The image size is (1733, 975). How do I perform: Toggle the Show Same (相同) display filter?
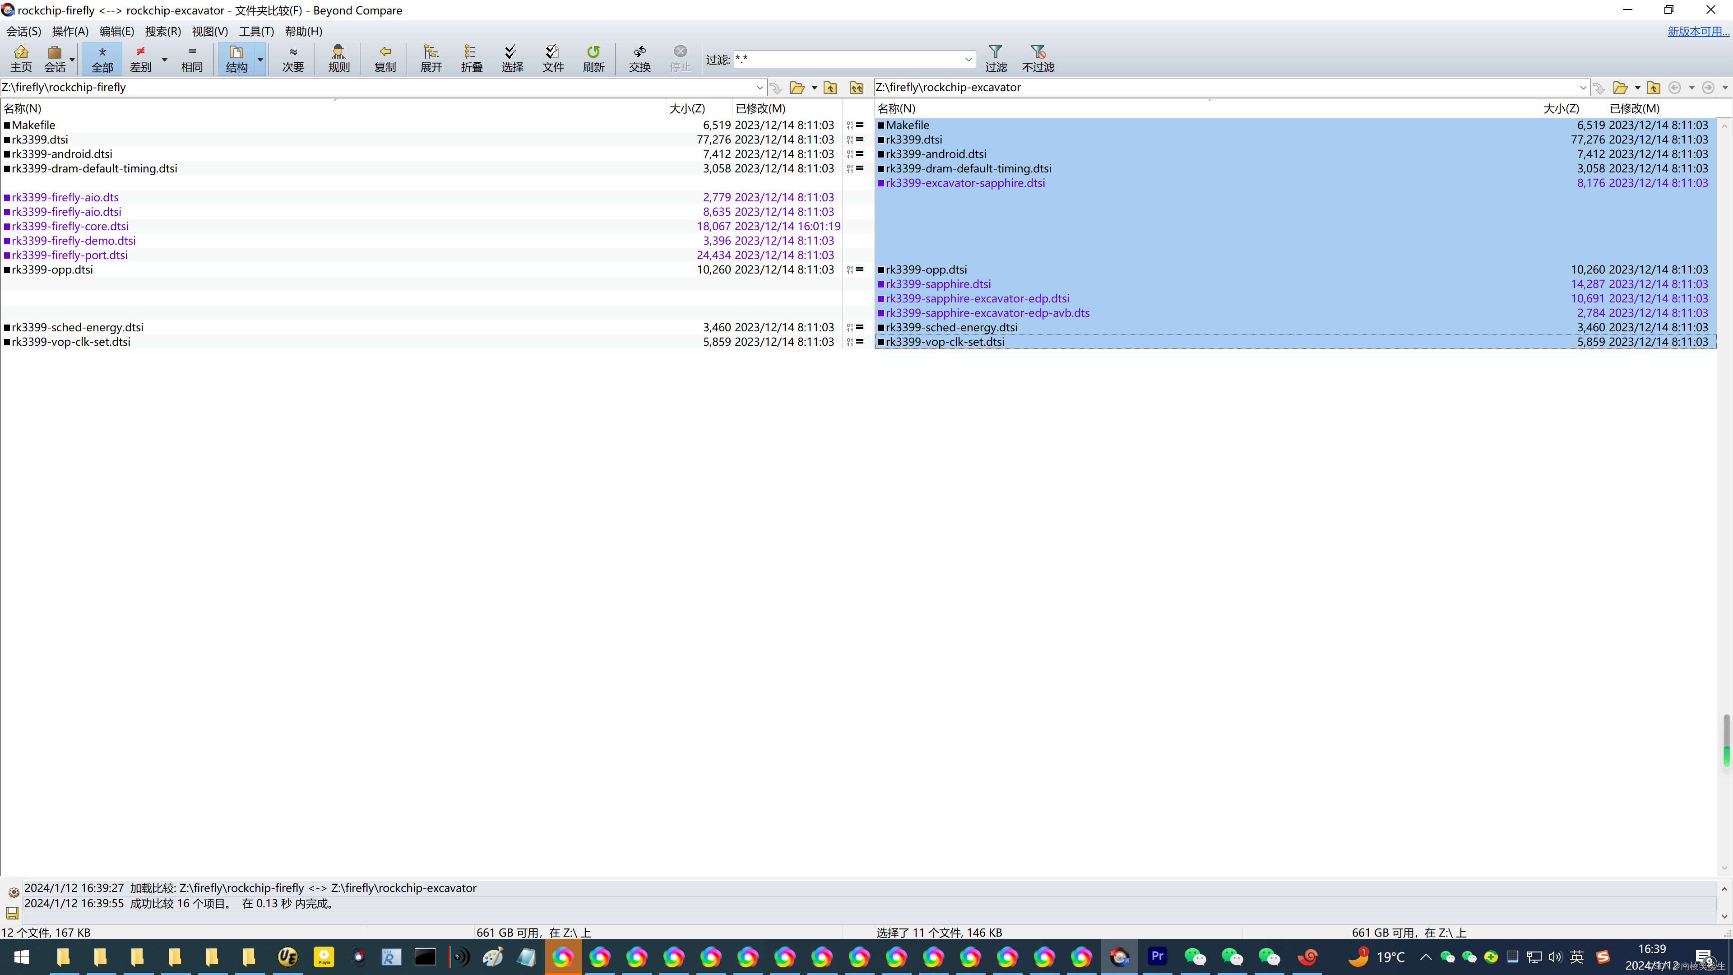tap(192, 59)
